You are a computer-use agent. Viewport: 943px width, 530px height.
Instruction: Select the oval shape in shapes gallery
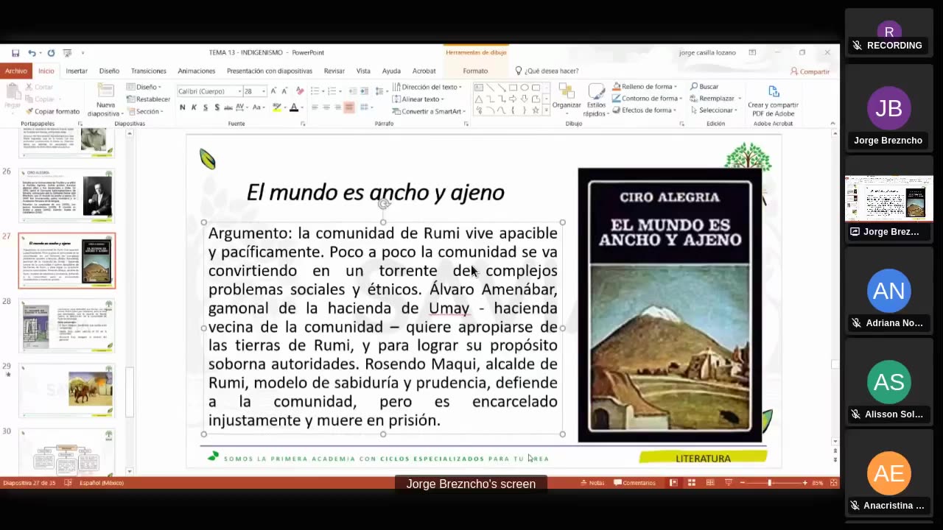(x=525, y=88)
